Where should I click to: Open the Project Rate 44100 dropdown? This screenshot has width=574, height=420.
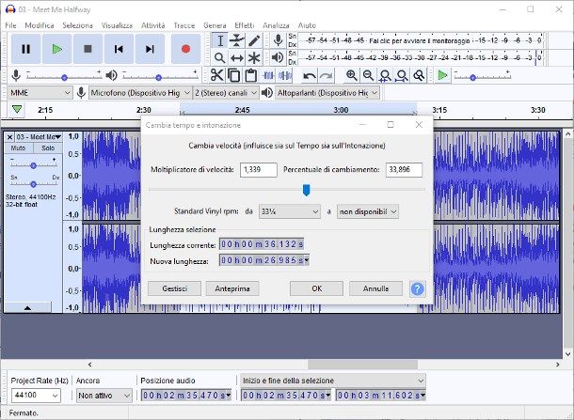[36, 396]
